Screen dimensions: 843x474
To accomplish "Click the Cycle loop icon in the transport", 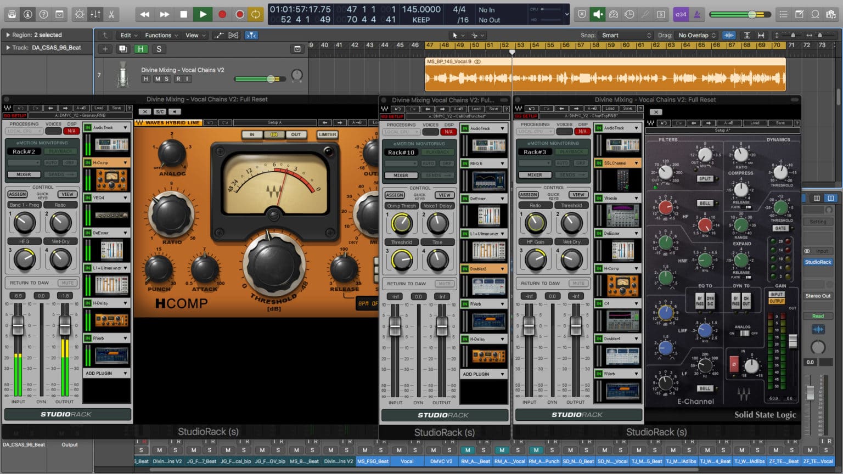I will 256,15.
